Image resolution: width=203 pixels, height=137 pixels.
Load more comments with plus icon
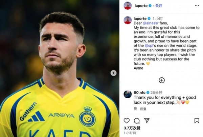(162, 80)
